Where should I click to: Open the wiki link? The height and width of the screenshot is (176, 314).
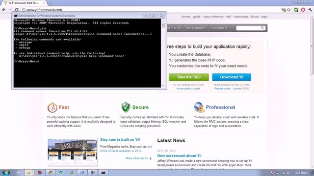(229, 17)
